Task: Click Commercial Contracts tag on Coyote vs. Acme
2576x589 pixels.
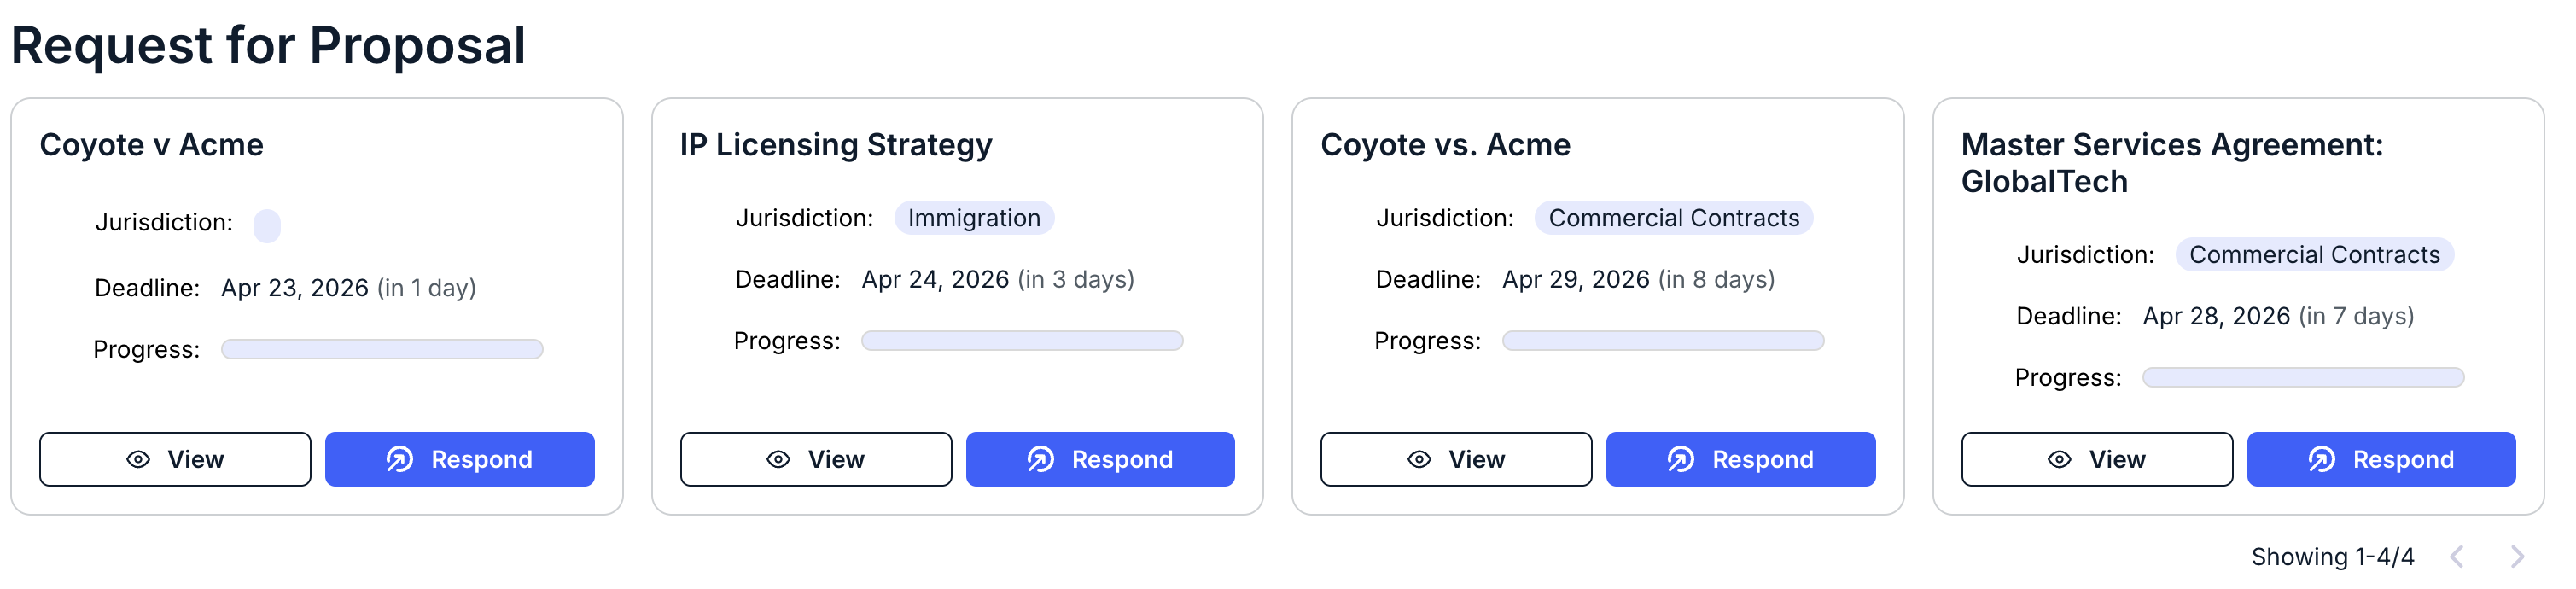Action: 1673,218
